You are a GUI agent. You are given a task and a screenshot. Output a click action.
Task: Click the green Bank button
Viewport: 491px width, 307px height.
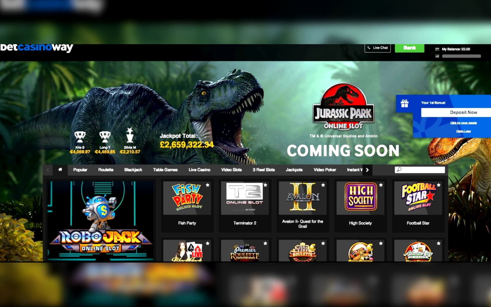[409, 48]
